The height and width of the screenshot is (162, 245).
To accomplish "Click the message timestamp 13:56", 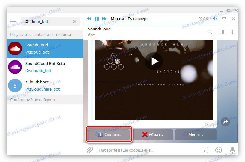I will [x=209, y=124].
